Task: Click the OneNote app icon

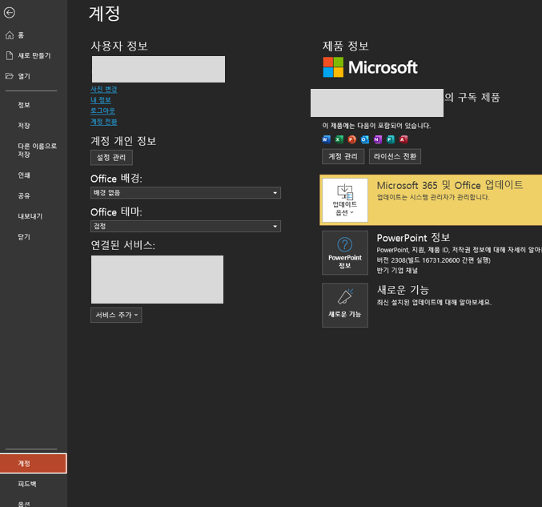Action: pos(377,139)
